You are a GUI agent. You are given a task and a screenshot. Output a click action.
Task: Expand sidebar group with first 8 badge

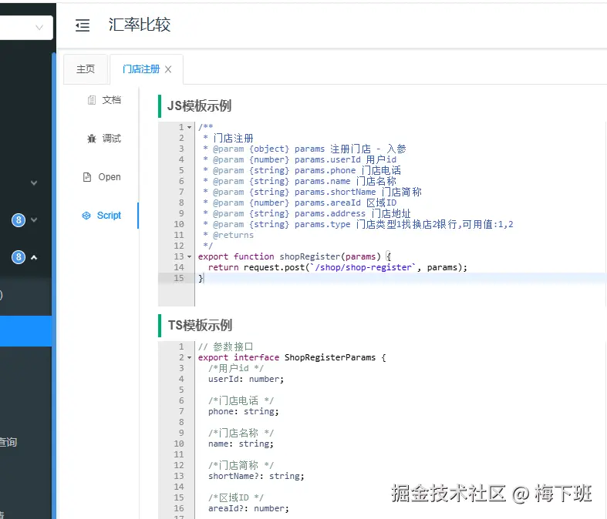coord(34,220)
